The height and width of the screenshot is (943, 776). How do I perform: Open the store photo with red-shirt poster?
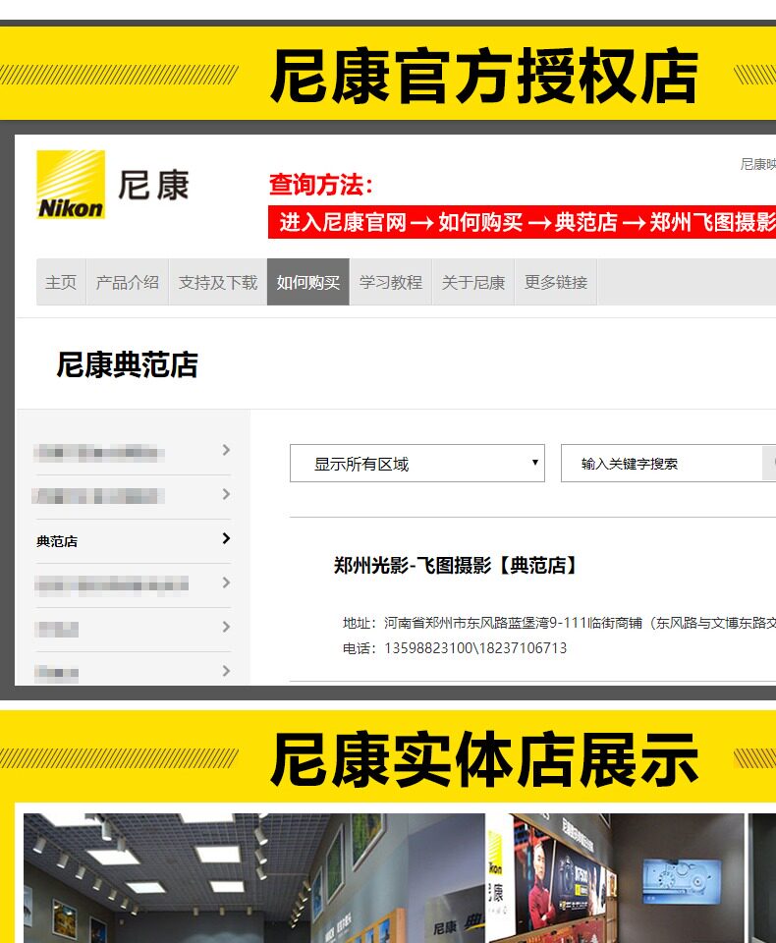(615, 878)
